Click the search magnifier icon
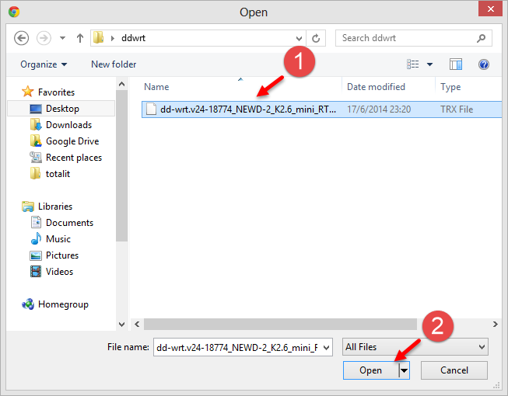The height and width of the screenshot is (396, 508). 481,38
